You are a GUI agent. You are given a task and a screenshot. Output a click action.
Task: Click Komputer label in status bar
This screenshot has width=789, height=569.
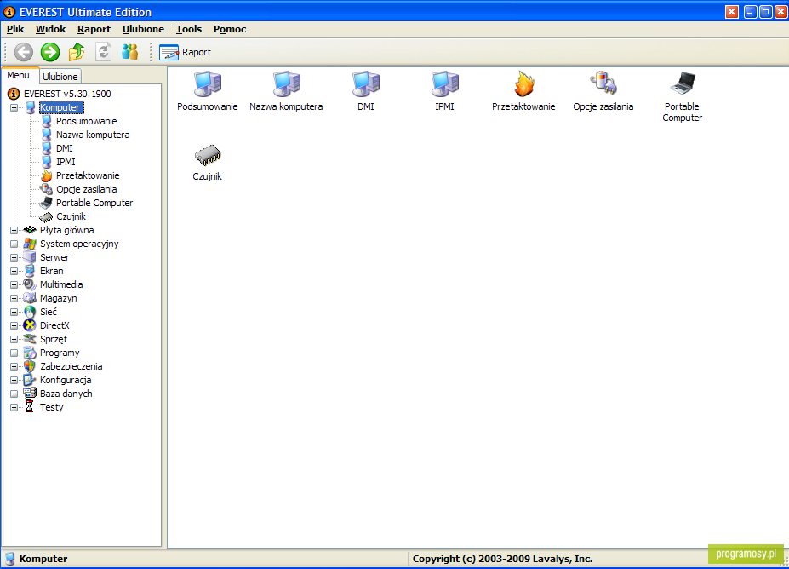pos(43,559)
